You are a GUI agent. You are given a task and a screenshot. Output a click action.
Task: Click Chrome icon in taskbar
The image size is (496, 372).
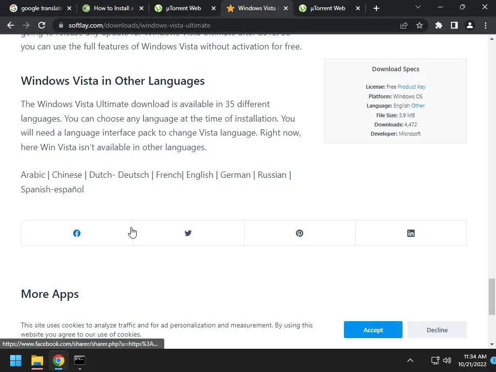tap(59, 360)
